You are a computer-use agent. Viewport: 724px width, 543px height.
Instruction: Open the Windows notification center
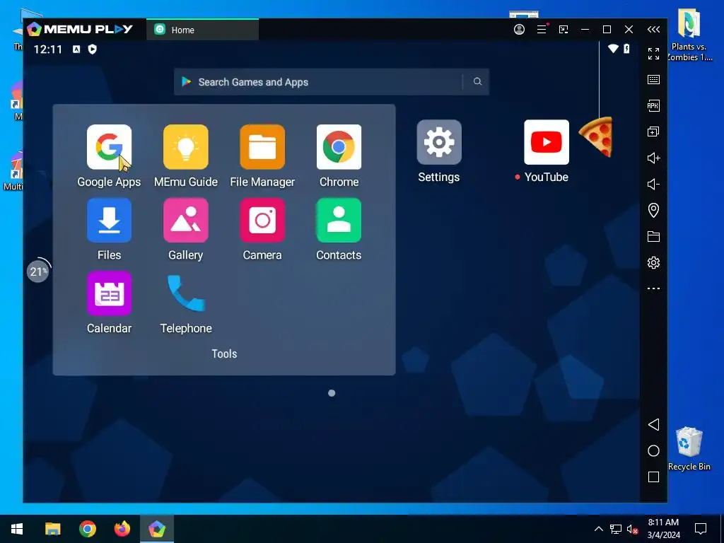(x=701, y=529)
